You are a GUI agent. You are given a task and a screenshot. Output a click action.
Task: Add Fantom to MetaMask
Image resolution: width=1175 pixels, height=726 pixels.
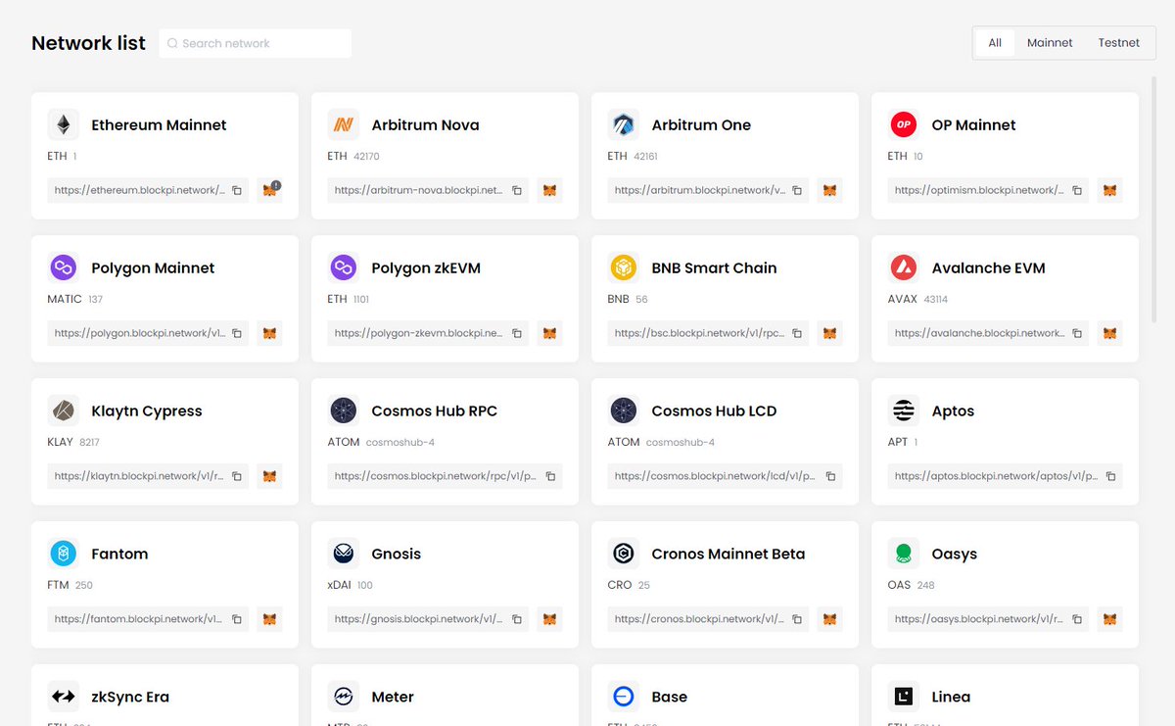(x=270, y=619)
